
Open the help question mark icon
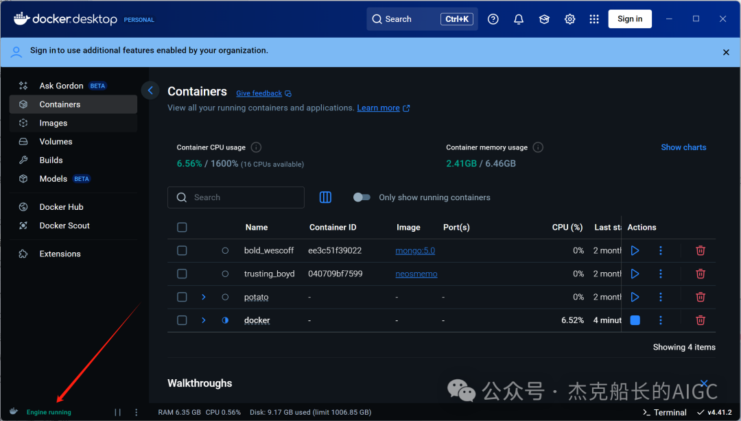tap(493, 19)
